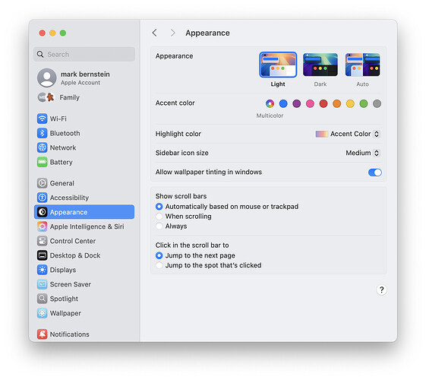Screen dimensions: 426x380
Task: Choose Jump to the next page
Action: (159, 255)
